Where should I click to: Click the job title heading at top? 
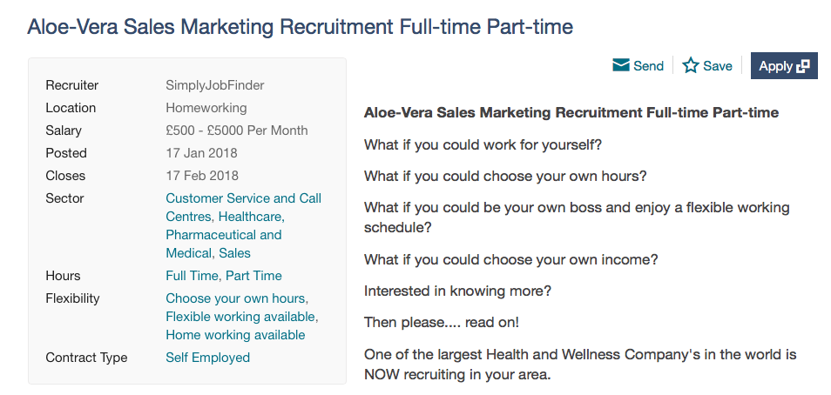point(300,26)
